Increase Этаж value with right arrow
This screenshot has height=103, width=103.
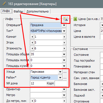pos(64,43)
